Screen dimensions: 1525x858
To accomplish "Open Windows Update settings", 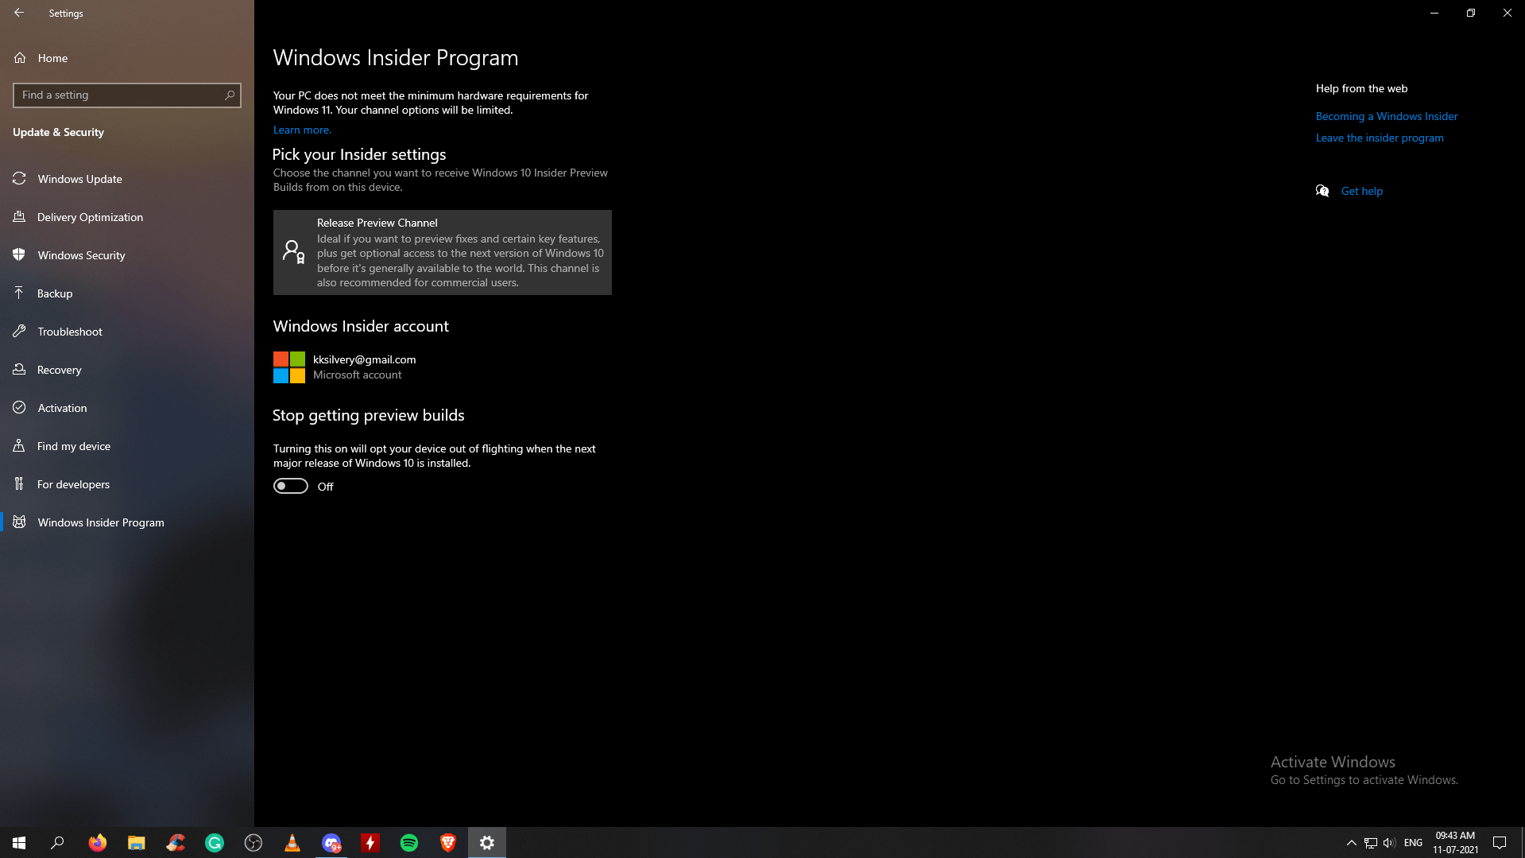I will click(x=127, y=179).
